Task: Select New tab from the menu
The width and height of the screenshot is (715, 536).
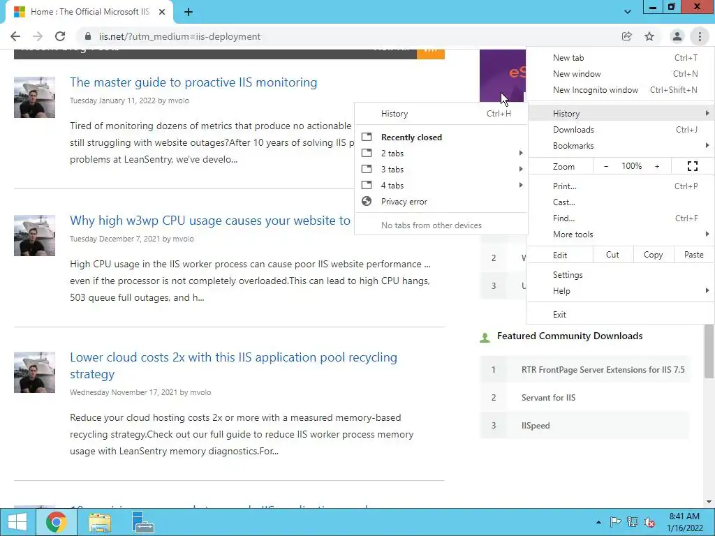Action: click(x=620, y=58)
